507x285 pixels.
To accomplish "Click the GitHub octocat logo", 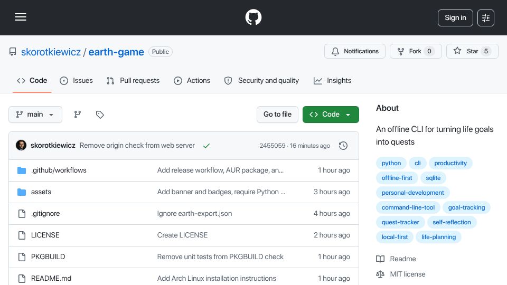I will tap(253, 17).
